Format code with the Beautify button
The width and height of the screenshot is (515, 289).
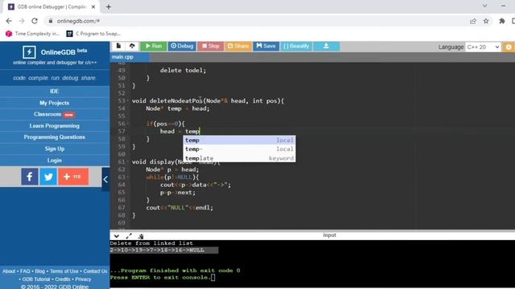click(x=296, y=47)
